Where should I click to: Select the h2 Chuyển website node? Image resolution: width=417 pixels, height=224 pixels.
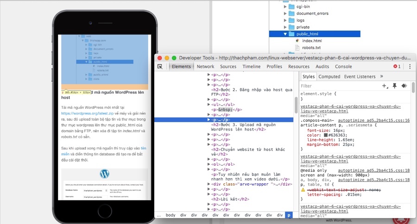click(x=248, y=152)
